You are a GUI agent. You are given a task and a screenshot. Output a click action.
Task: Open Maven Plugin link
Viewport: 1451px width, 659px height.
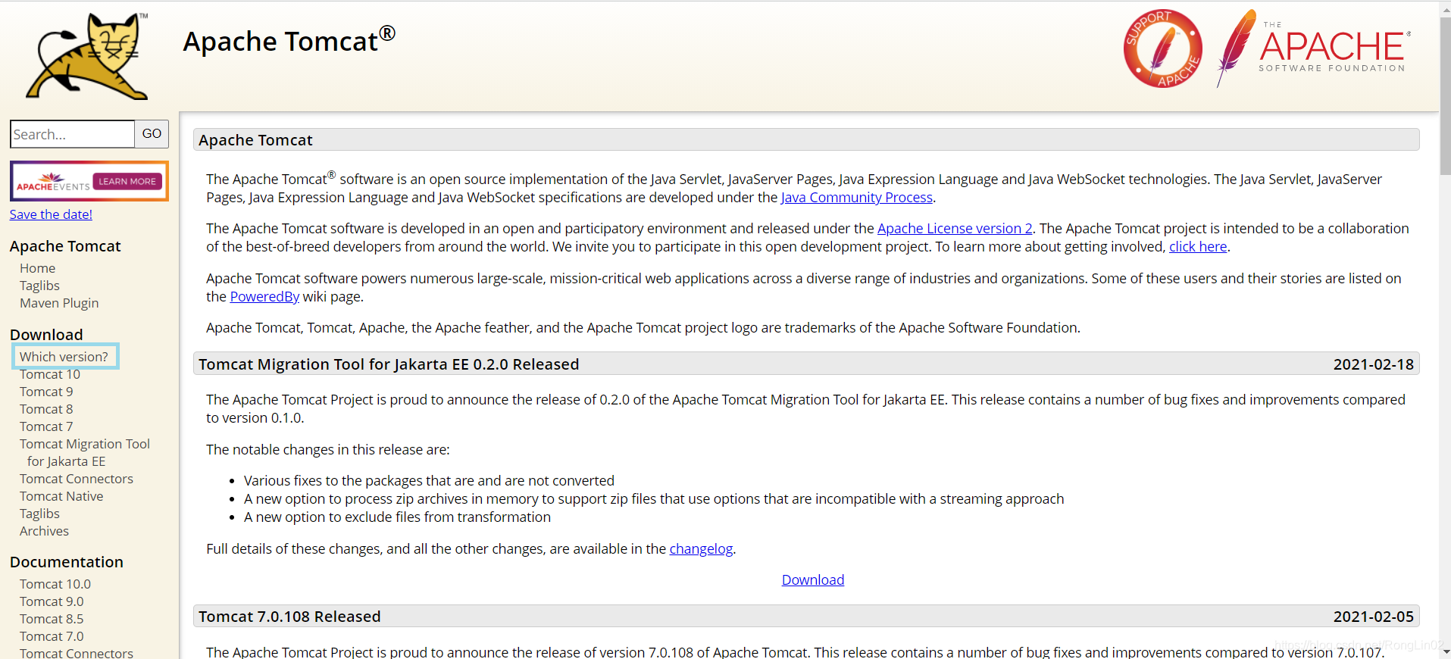point(59,303)
